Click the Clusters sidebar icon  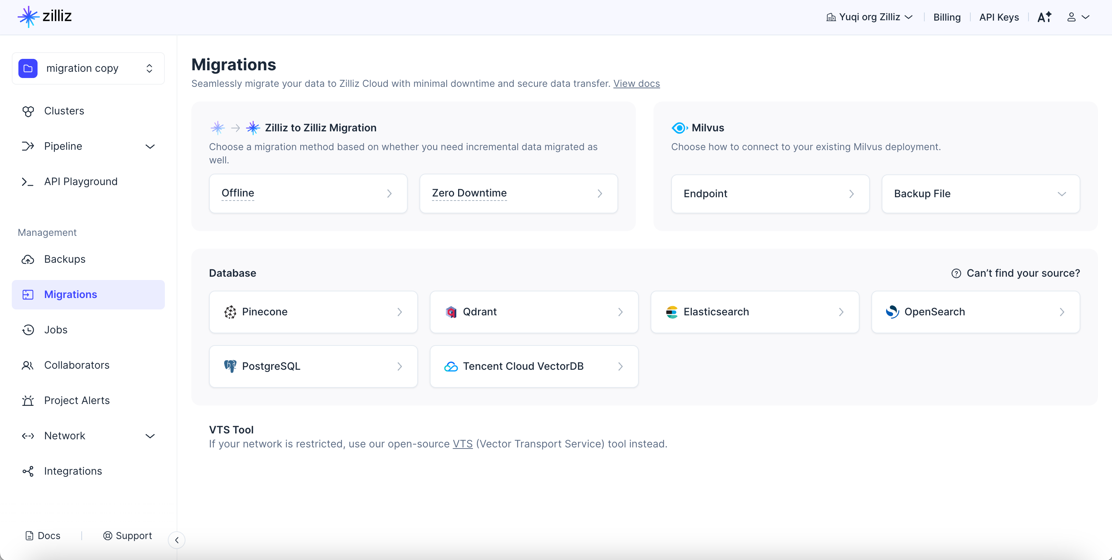[28, 111]
